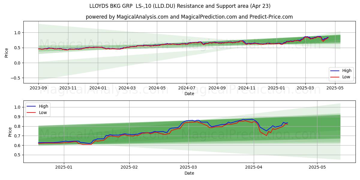
Task: Click the '2025-03' tick label on the top chart
Action: click(305, 88)
